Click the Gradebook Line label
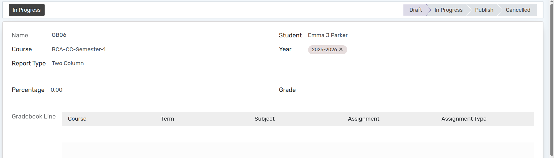 click(34, 116)
